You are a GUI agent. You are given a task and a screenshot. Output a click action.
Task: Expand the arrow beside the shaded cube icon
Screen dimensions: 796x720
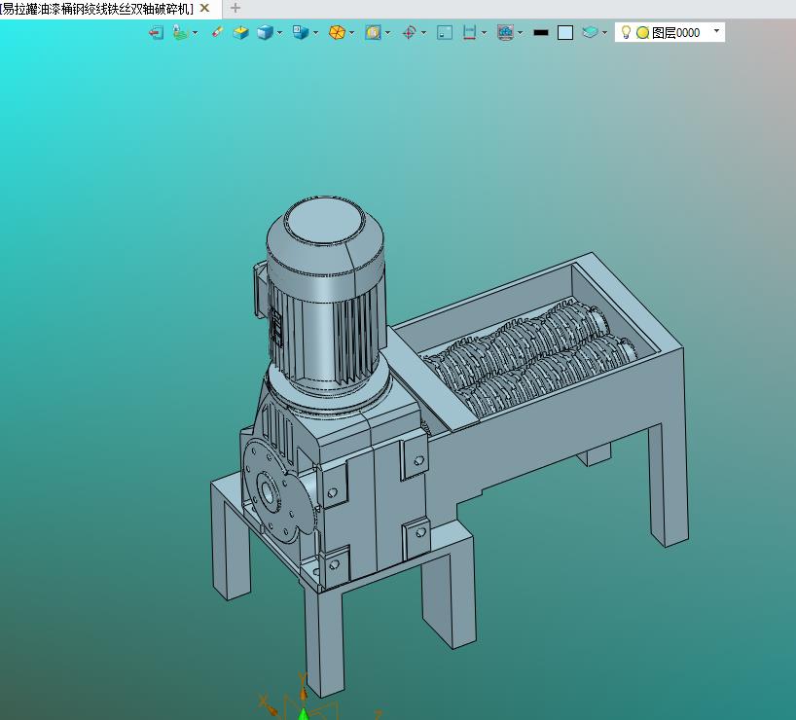tap(280, 32)
